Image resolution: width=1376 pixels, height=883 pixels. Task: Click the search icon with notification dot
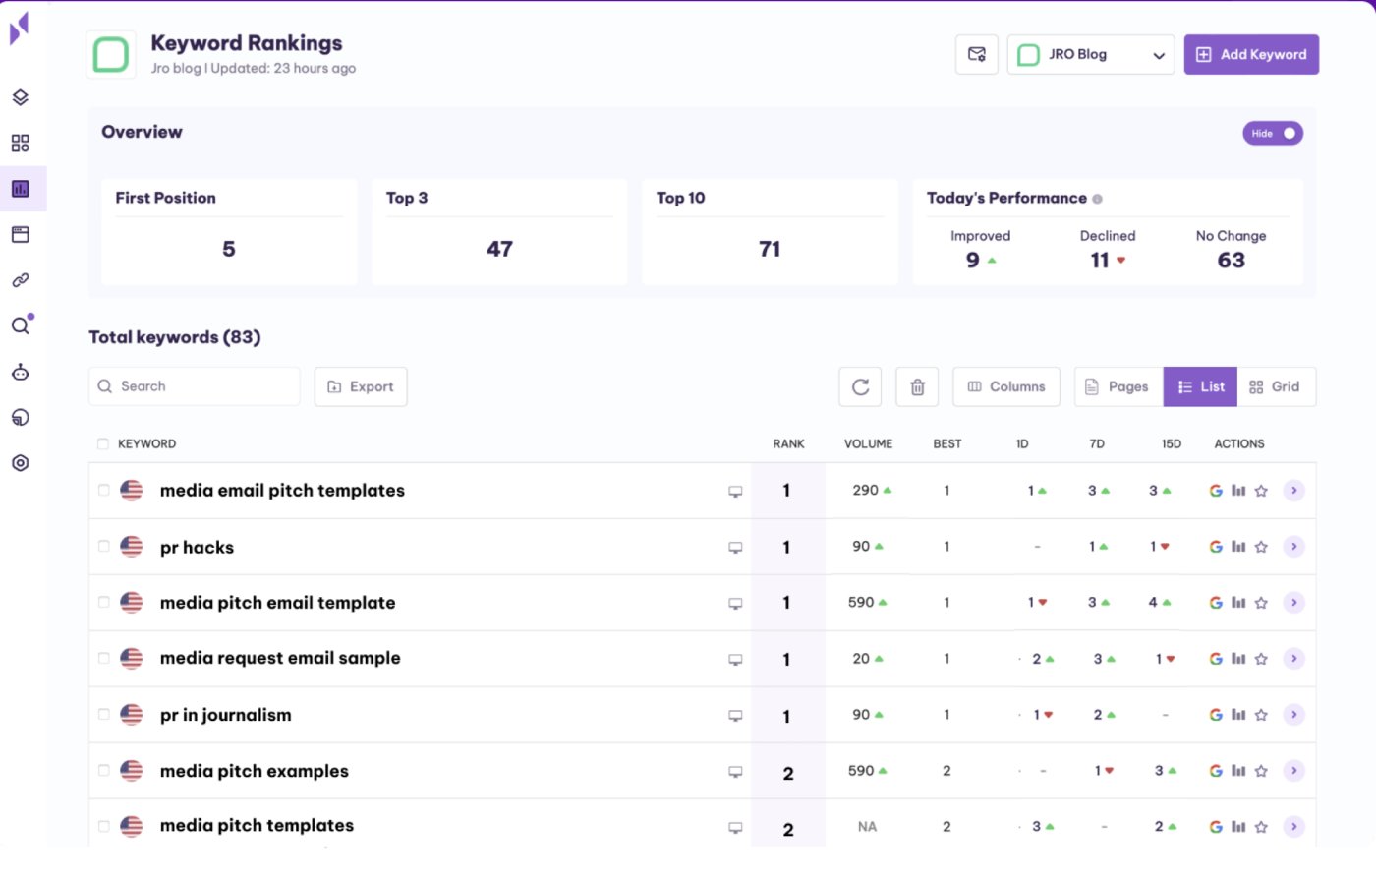tap(21, 325)
